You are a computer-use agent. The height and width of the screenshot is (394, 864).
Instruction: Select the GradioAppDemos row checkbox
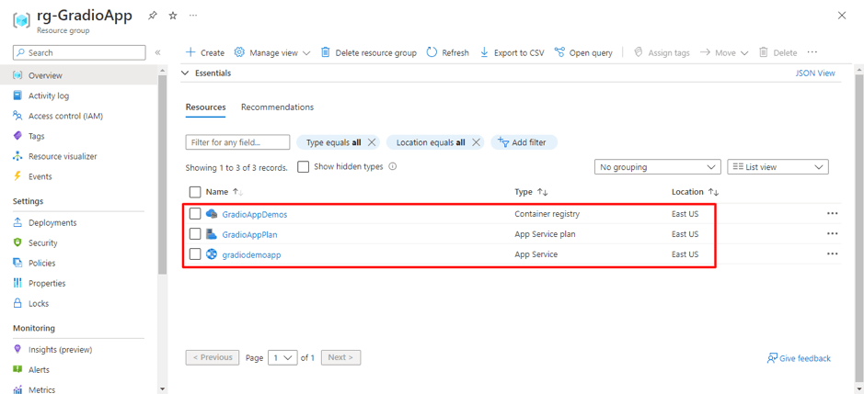pyautogui.click(x=195, y=214)
